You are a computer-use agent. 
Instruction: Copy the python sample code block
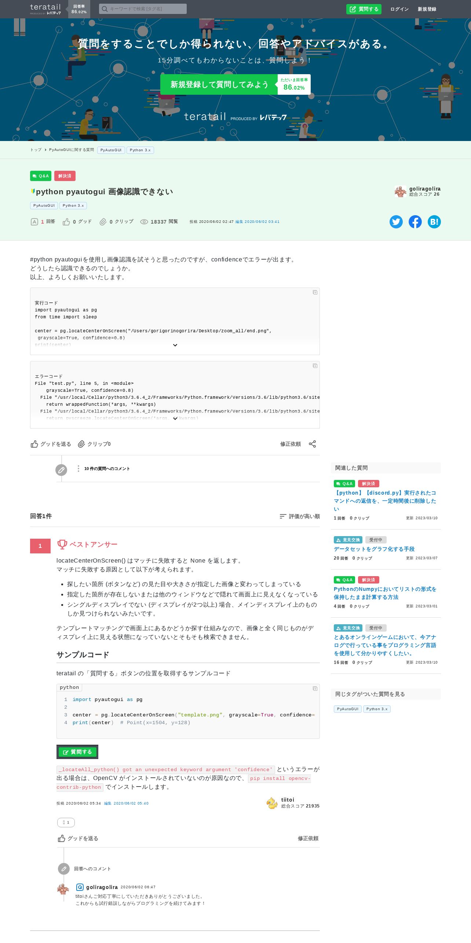coord(315,689)
